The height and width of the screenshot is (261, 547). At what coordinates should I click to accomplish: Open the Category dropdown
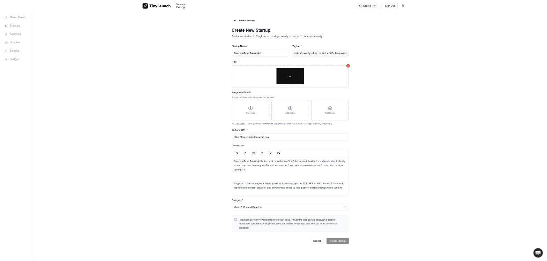point(290,207)
